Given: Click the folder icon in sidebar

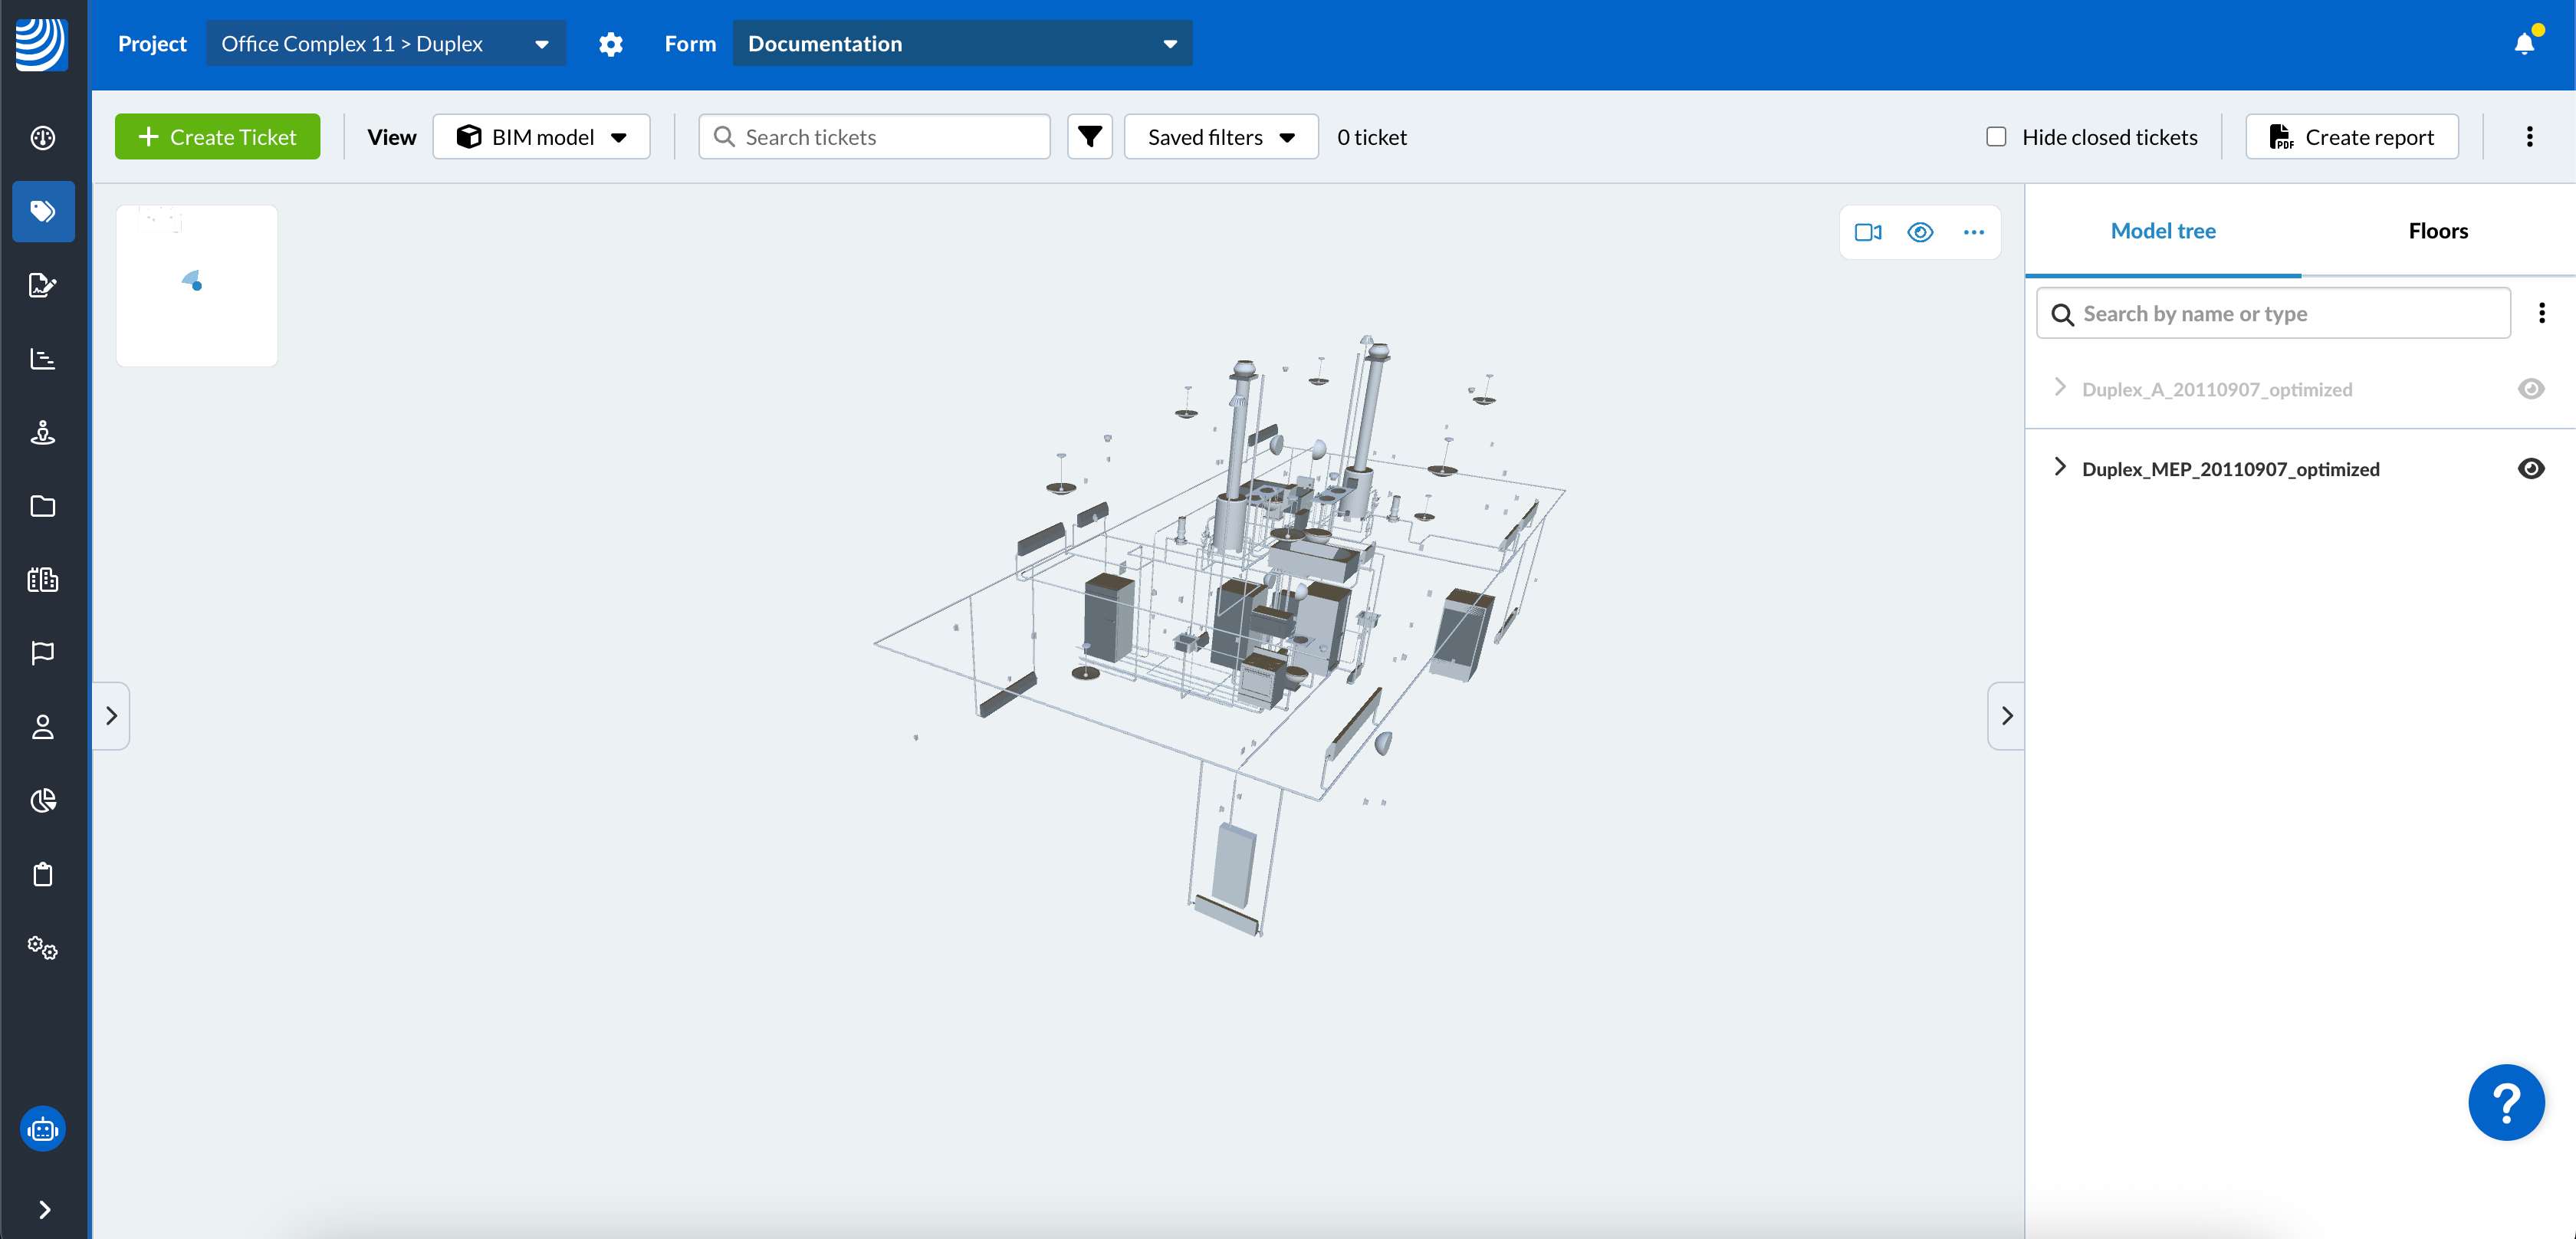Looking at the screenshot, I should point(43,506).
